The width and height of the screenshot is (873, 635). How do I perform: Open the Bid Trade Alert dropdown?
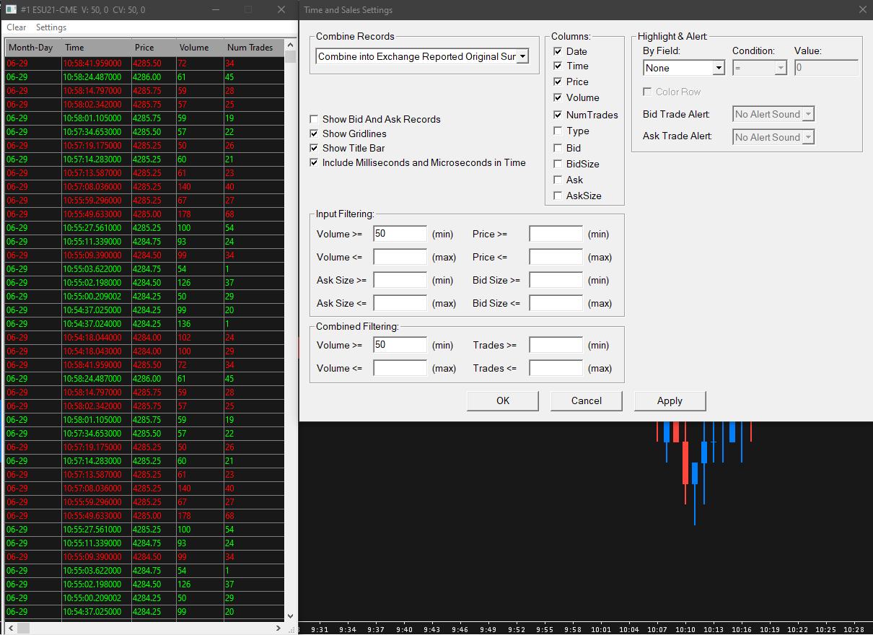tap(808, 114)
